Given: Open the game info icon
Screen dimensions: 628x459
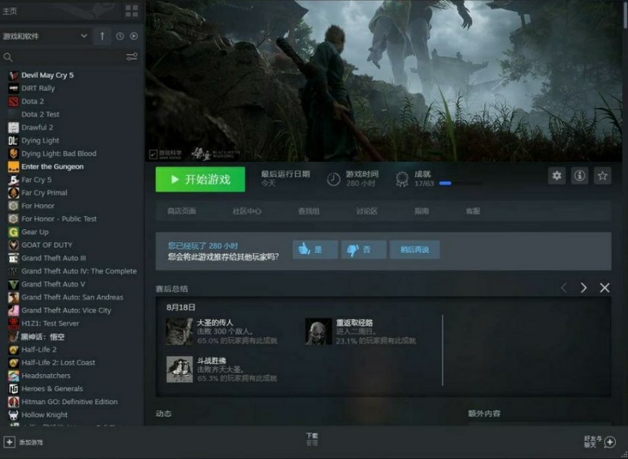Looking at the screenshot, I should (x=579, y=175).
